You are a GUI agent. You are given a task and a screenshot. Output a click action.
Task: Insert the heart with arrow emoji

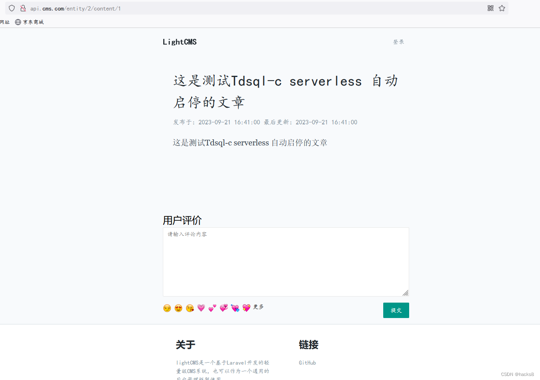pyautogui.click(x=235, y=308)
